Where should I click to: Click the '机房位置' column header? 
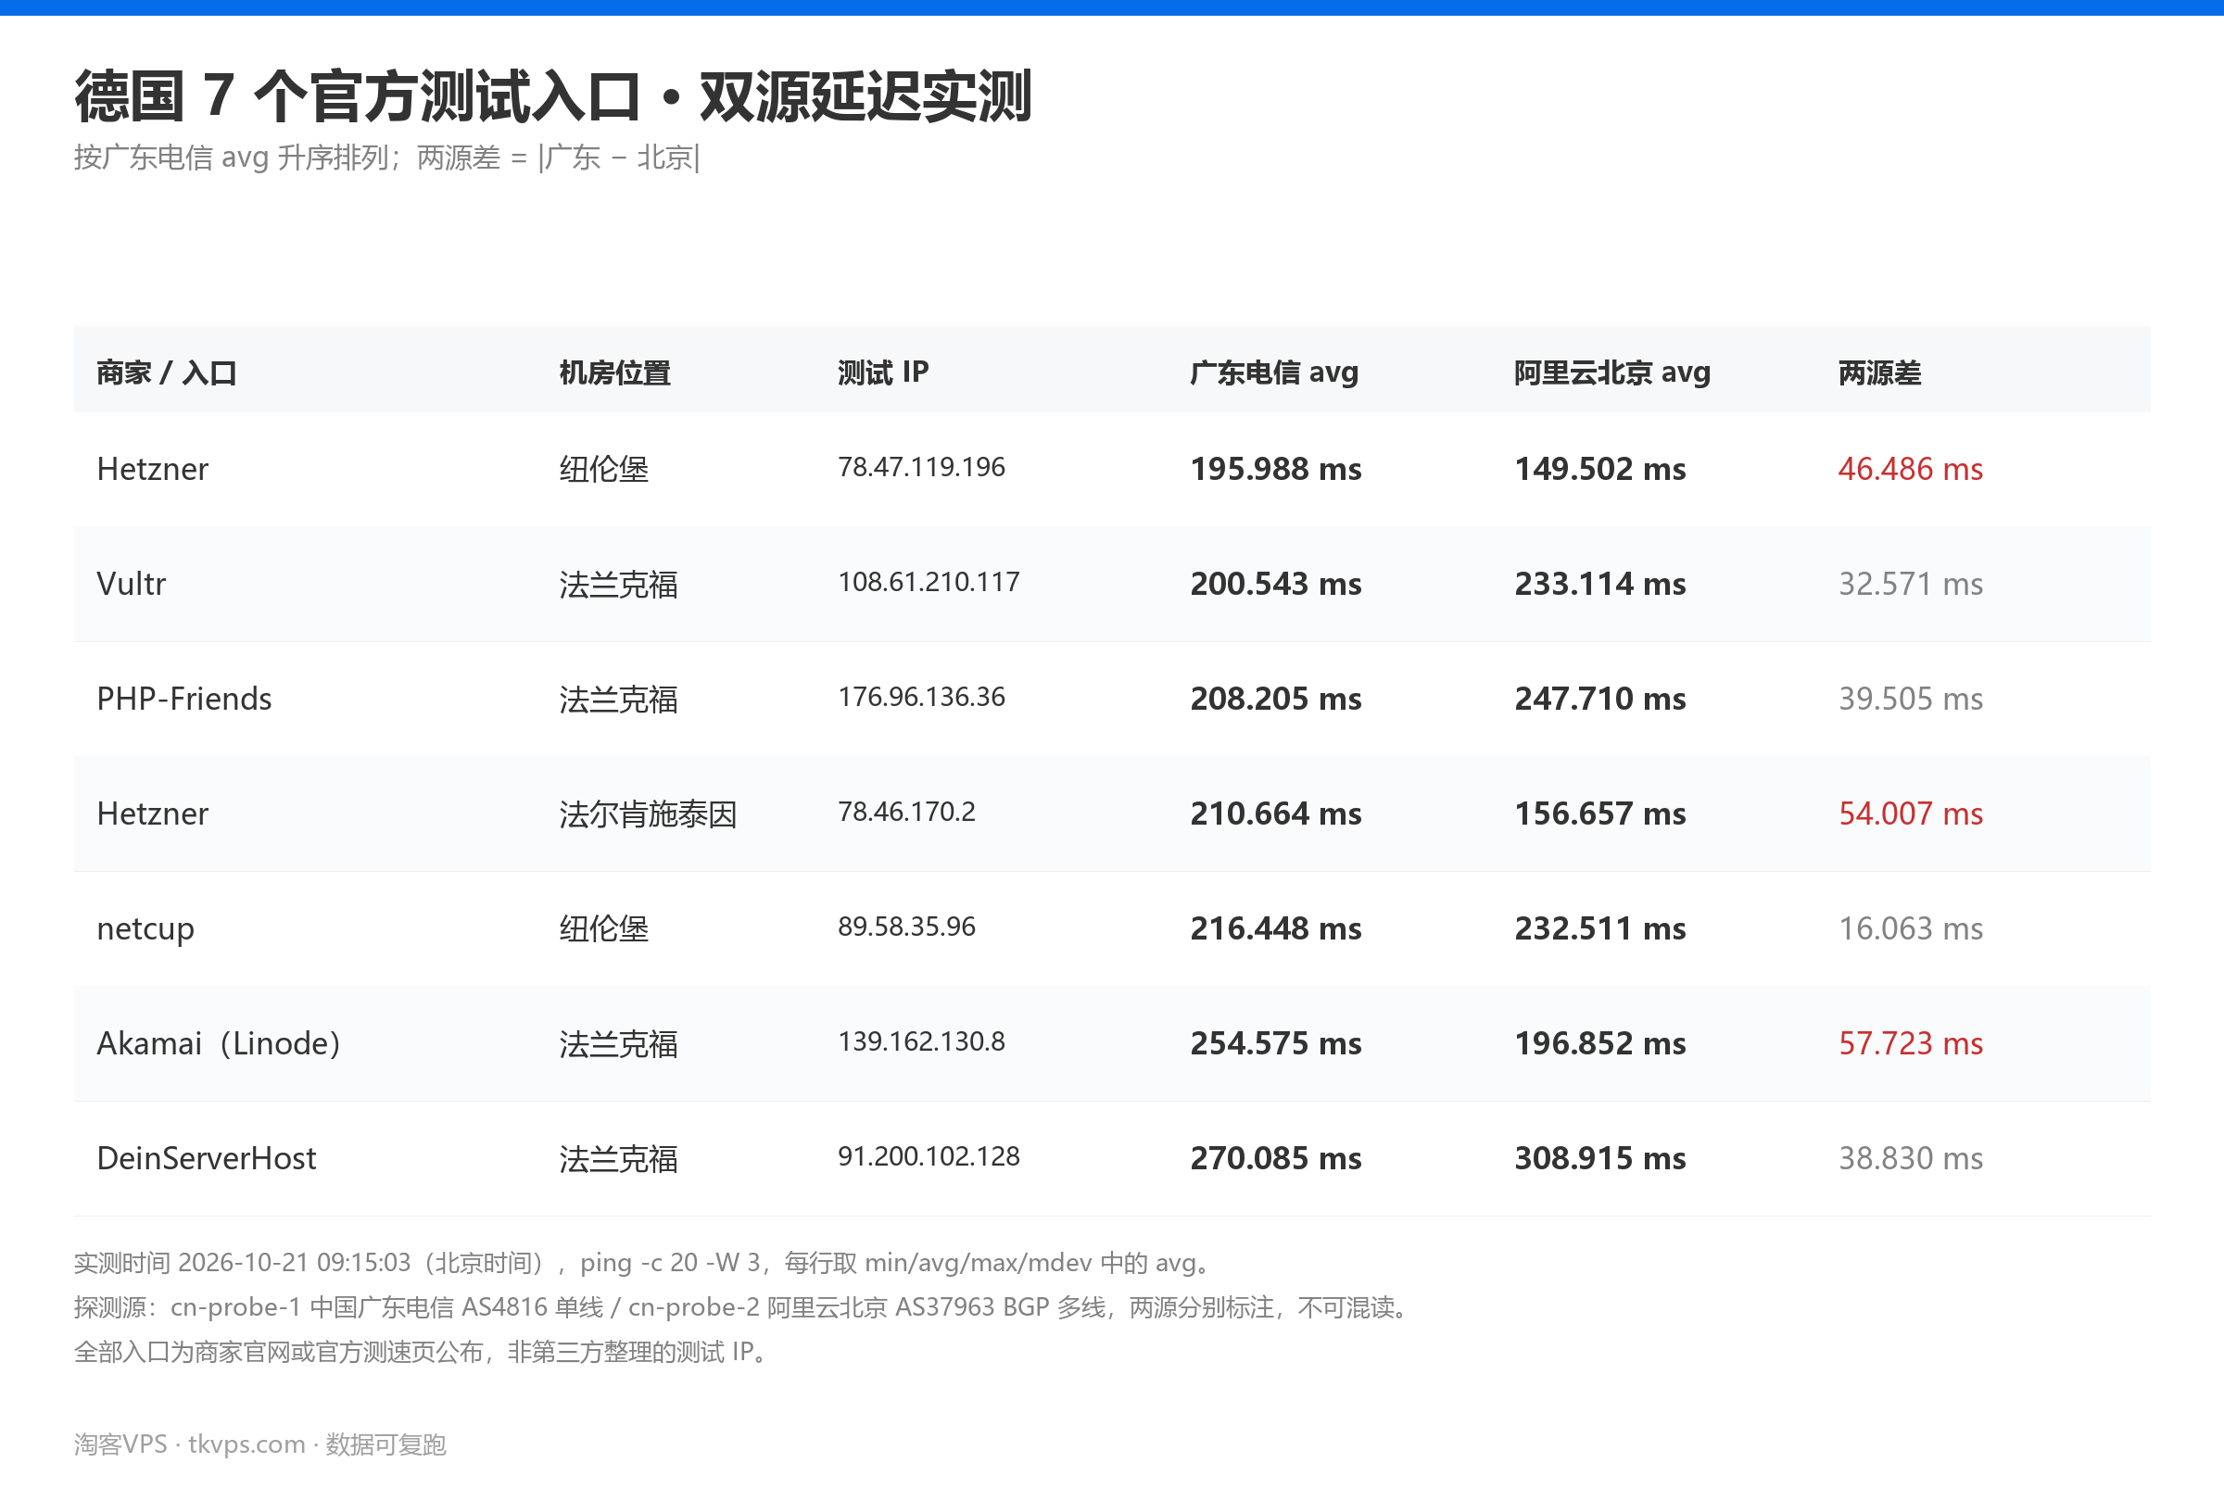(614, 373)
